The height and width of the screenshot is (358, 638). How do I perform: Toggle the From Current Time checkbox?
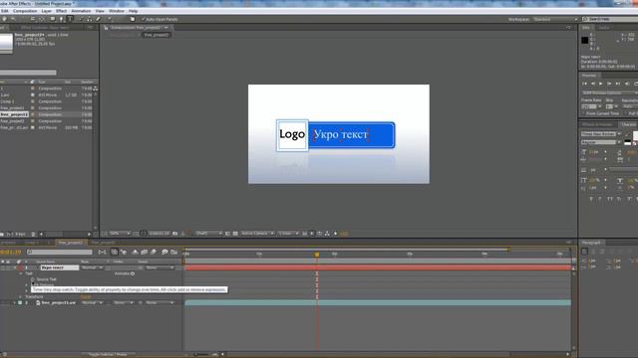coord(583,113)
